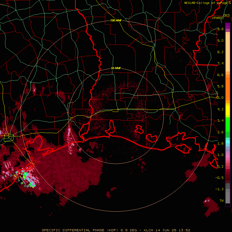The height and width of the screenshot is (232, 232).
Task: Click the bright green color band
Action: 228,124
